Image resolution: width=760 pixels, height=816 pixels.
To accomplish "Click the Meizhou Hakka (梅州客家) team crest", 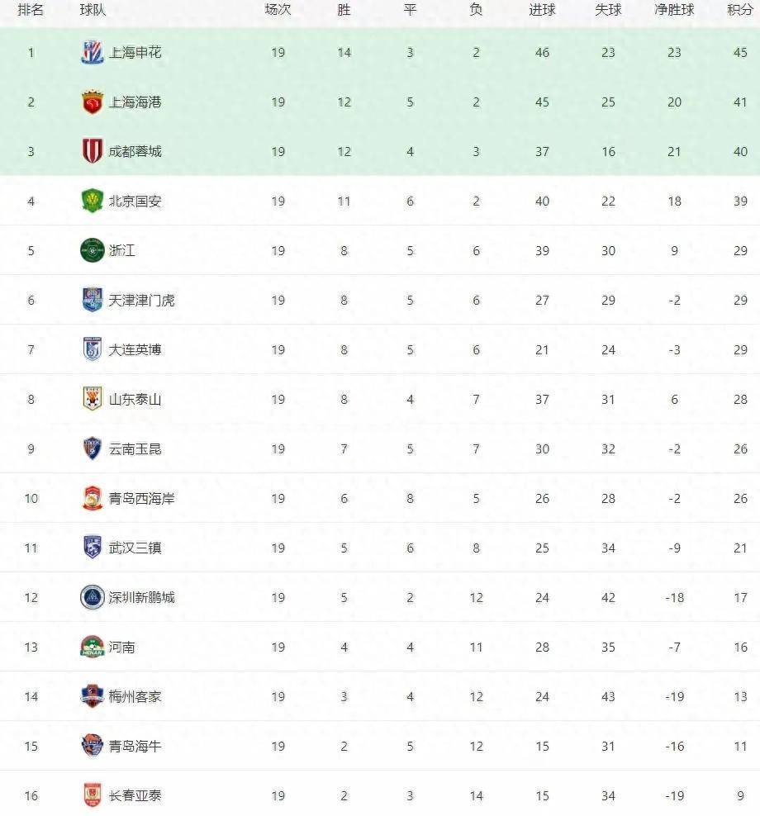I will pyautogui.click(x=92, y=696).
